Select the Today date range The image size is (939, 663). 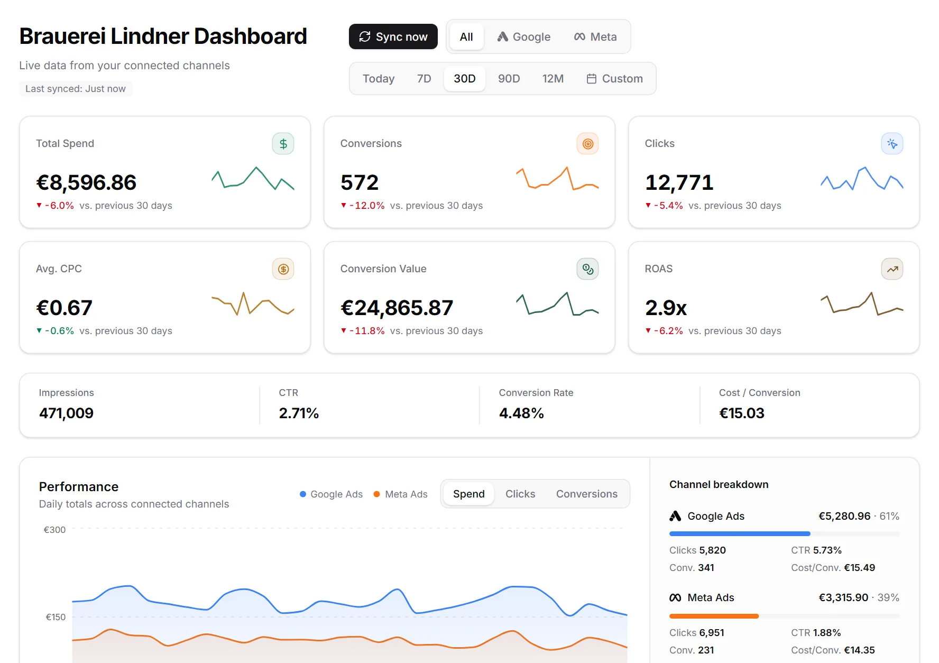click(379, 79)
